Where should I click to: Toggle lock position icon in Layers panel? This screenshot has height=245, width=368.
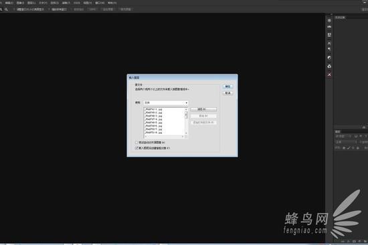(x=353, y=148)
